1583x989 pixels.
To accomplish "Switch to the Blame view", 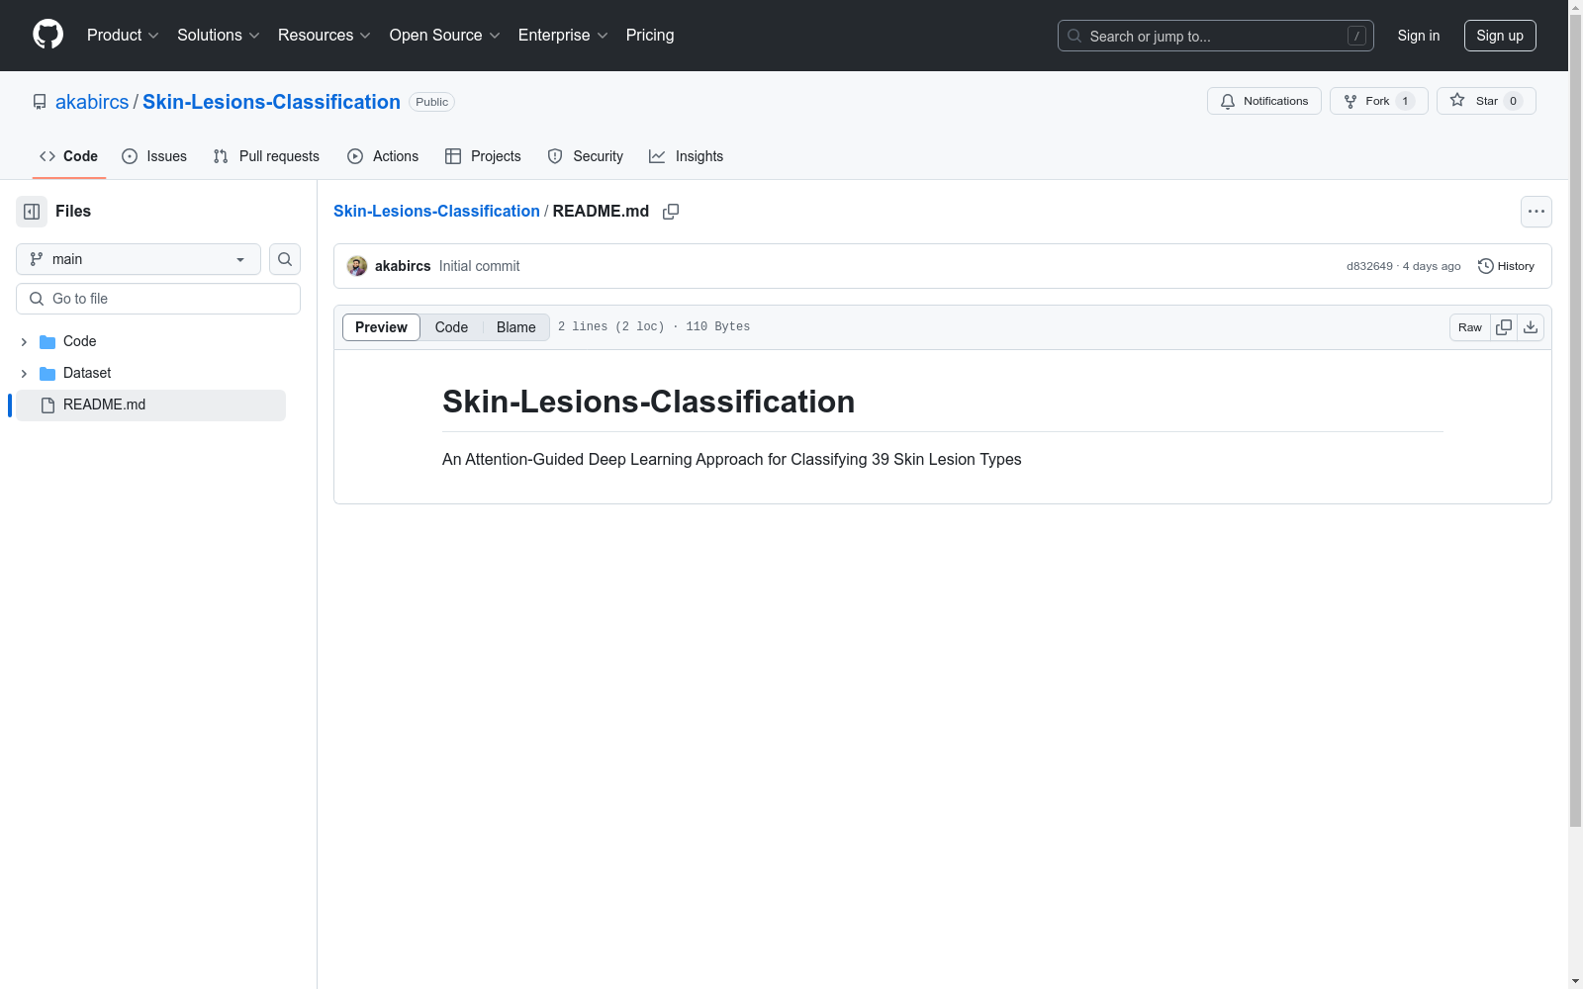I will [515, 327].
